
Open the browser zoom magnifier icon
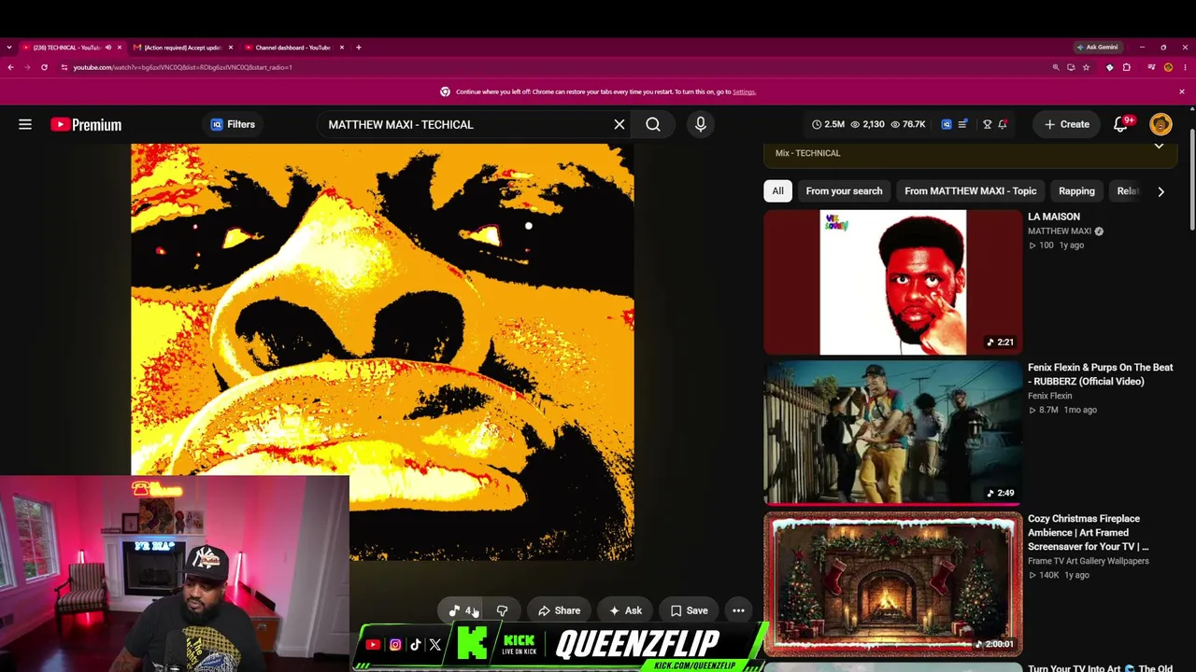[x=1056, y=67]
